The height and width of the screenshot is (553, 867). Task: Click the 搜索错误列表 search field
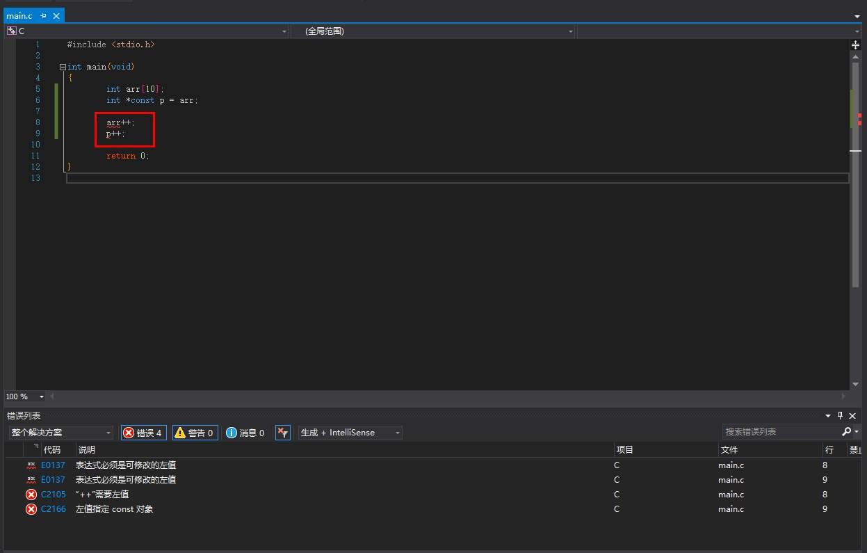point(780,432)
